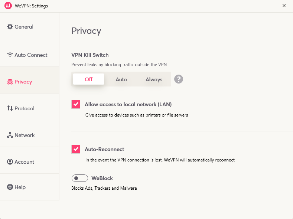Open the Help section
This screenshot has height=219, width=293.
[30, 187]
